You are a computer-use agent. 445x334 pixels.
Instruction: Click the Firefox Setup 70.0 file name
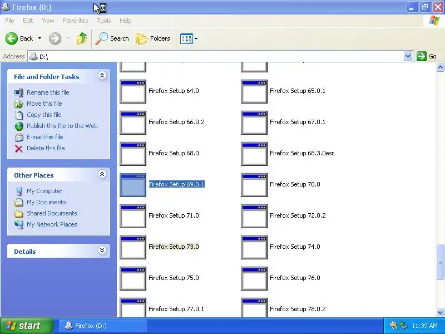[x=295, y=184]
